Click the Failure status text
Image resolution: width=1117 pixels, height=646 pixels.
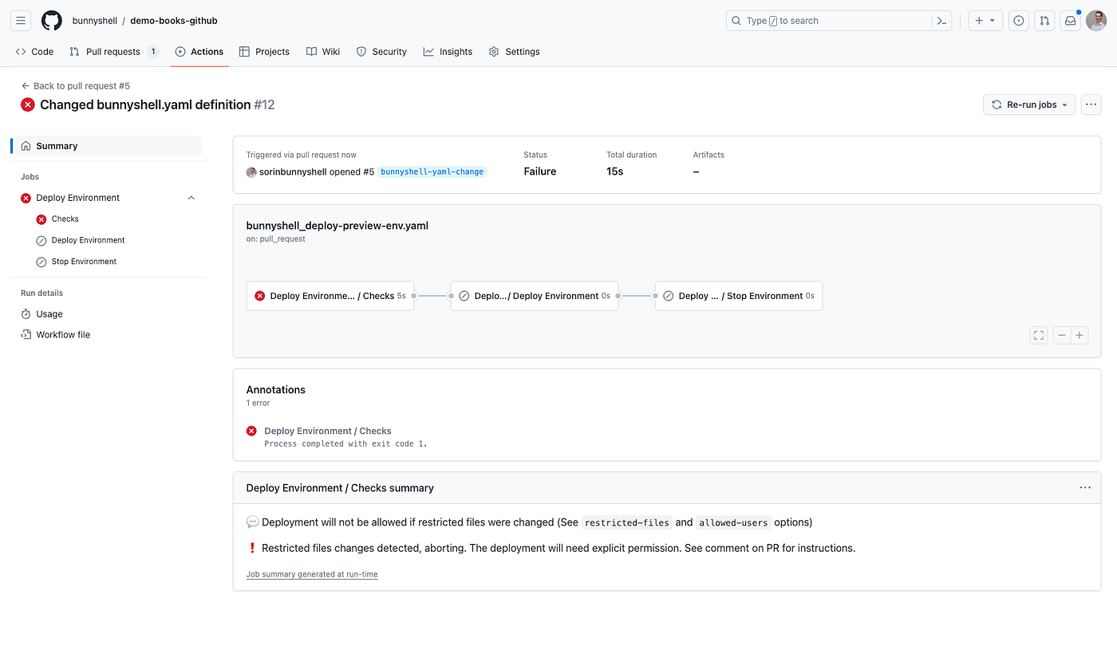click(540, 171)
